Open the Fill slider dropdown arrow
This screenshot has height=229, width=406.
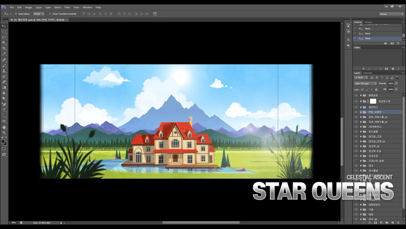point(396,89)
